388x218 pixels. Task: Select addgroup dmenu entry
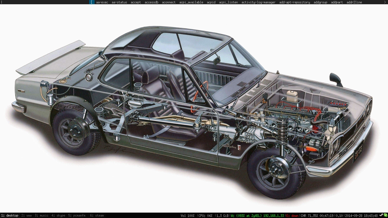pyautogui.click(x=320, y=2)
